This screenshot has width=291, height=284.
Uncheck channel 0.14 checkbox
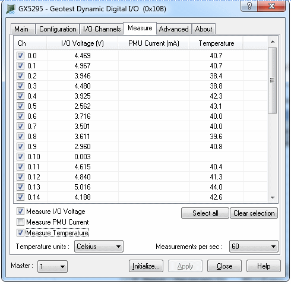click(20, 197)
